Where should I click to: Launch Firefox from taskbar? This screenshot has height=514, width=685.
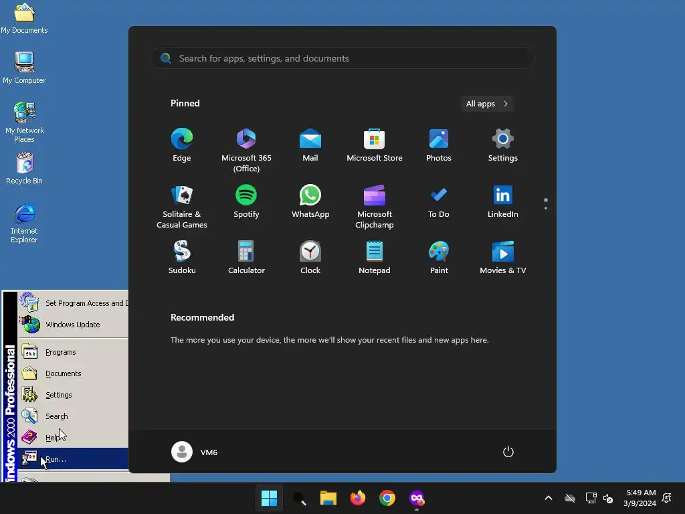point(358,498)
